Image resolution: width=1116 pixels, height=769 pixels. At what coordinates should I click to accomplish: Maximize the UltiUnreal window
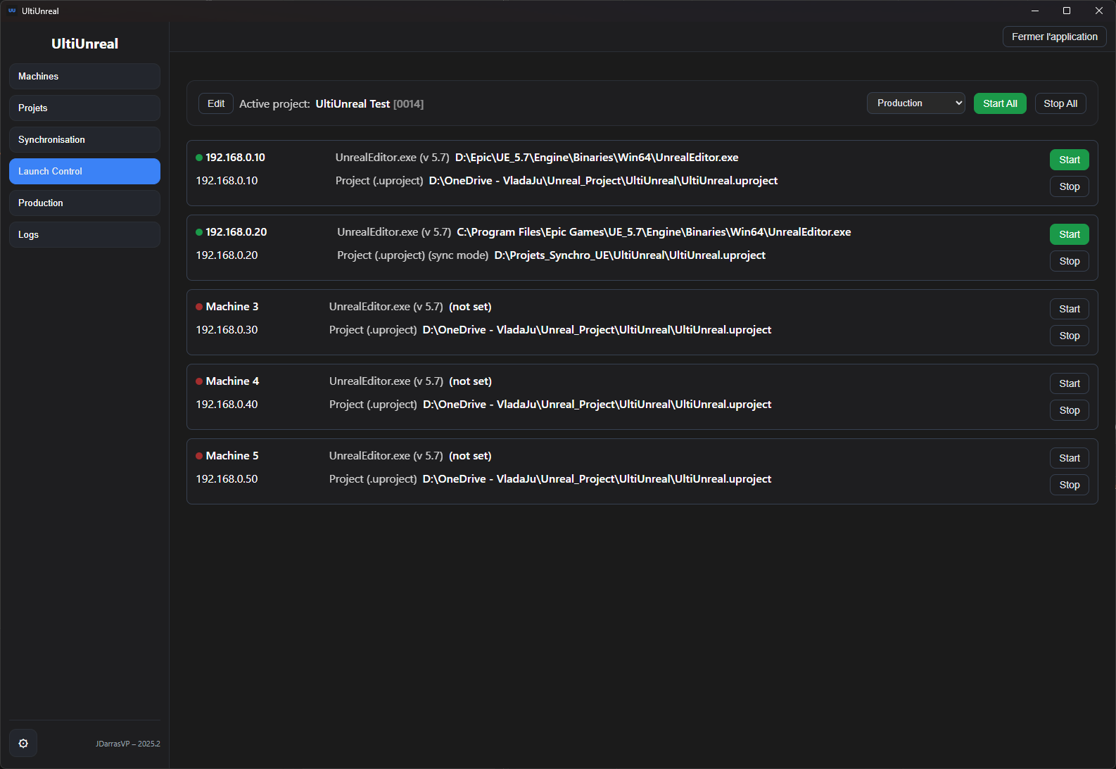pos(1066,11)
